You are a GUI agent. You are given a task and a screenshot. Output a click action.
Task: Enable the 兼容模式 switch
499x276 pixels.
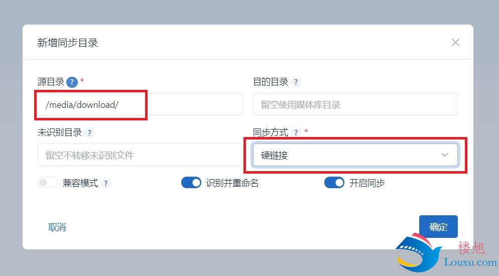tap(47, 183)
